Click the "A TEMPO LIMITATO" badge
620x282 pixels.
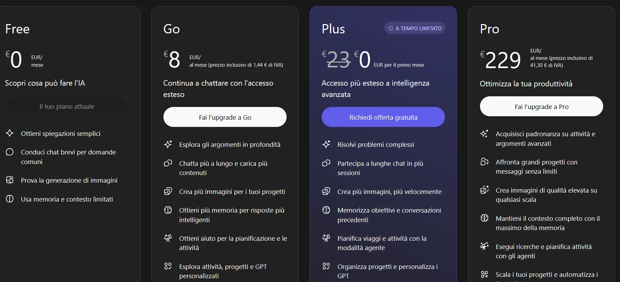coord(414,28)
